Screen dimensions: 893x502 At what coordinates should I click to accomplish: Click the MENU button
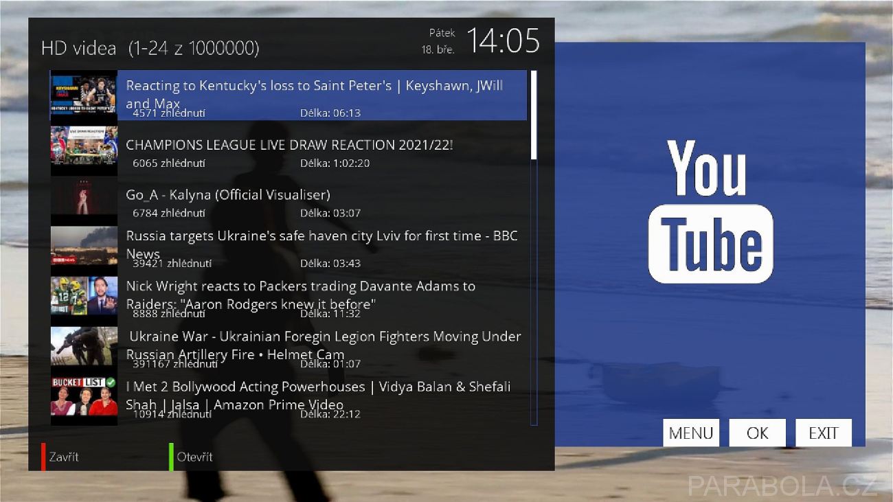click(x=691, y=433)
